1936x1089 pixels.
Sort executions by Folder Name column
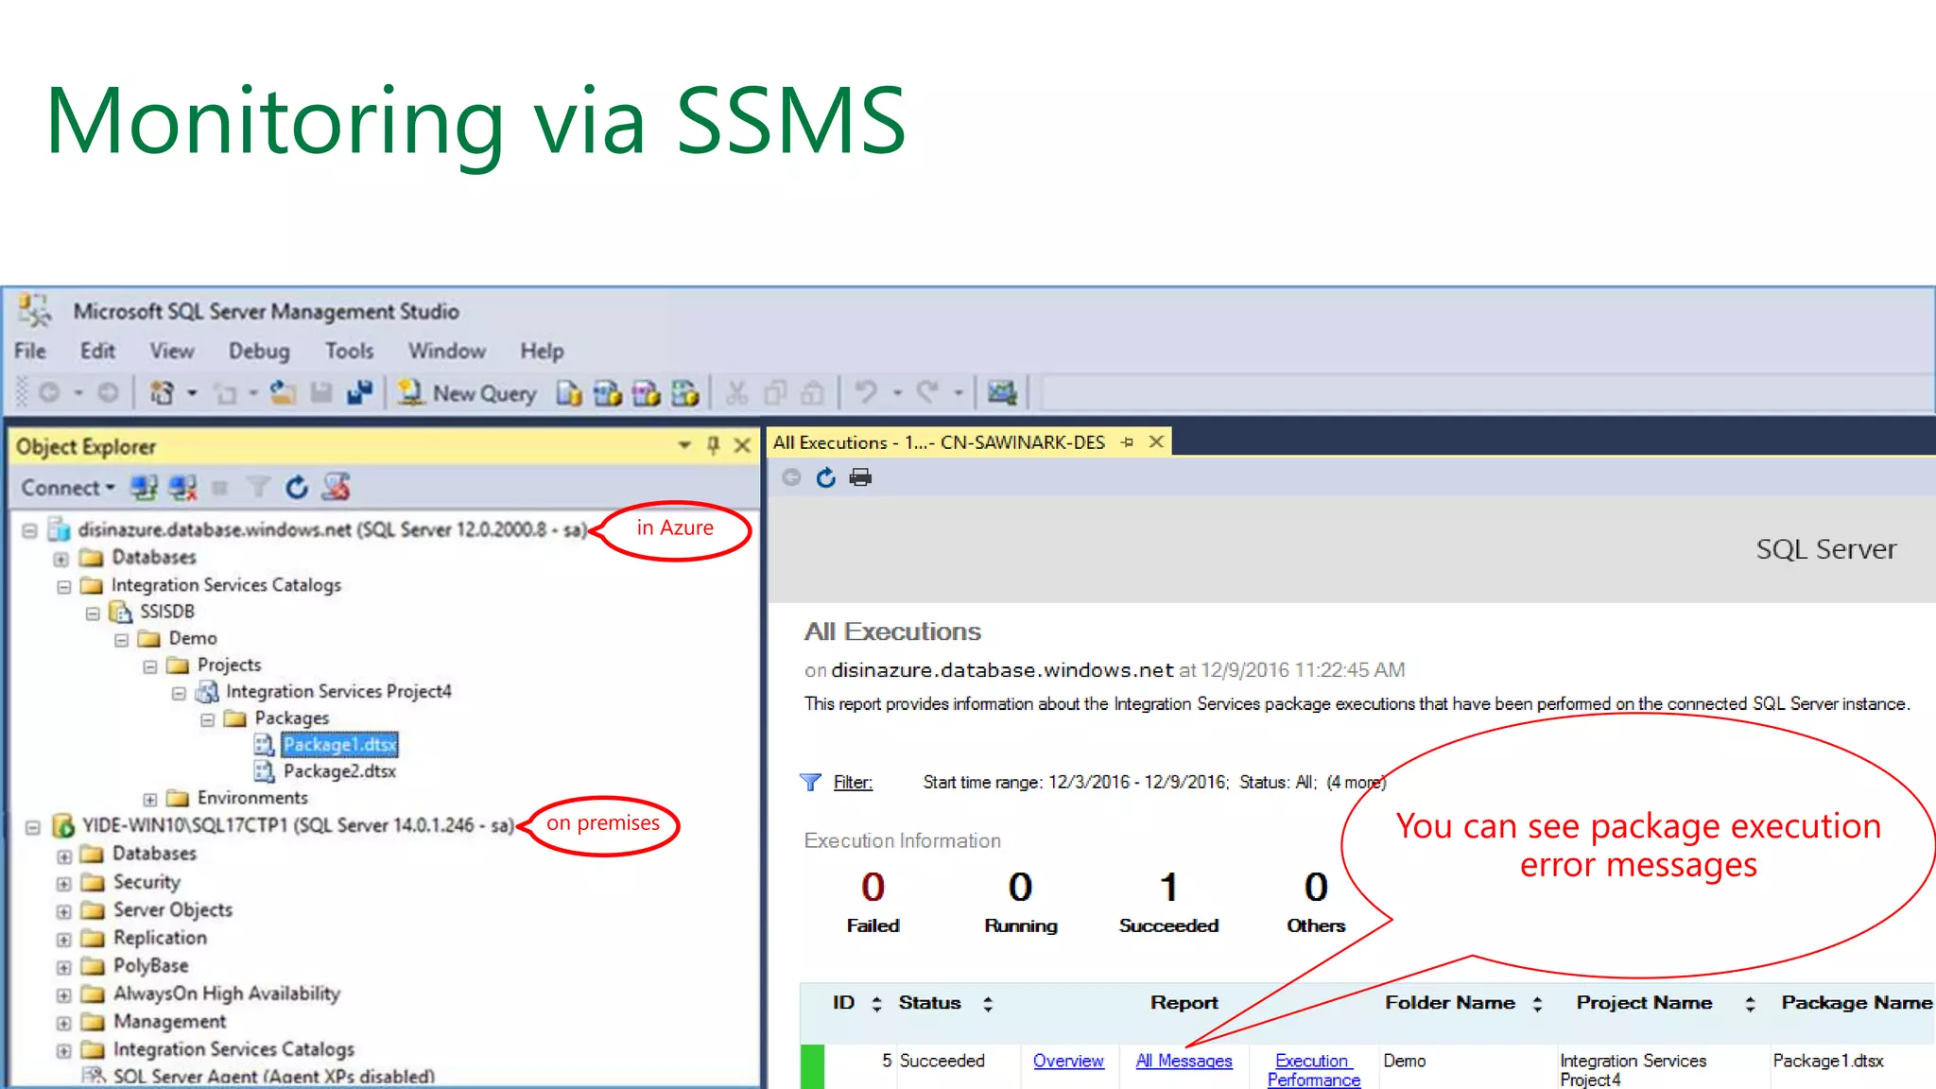coord(1537,1004)
